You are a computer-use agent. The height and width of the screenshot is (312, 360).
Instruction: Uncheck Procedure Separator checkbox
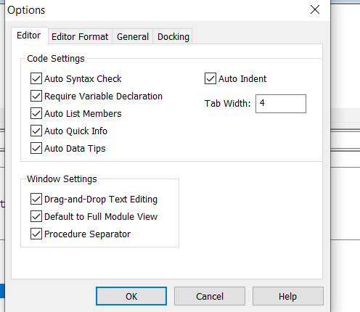(x=36, y=234)
